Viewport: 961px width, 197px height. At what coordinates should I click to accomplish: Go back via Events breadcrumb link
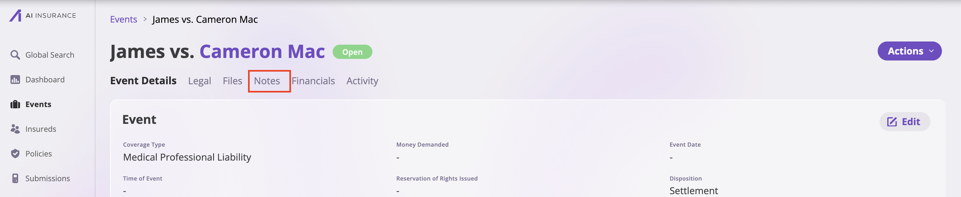(x=123, y=19)
